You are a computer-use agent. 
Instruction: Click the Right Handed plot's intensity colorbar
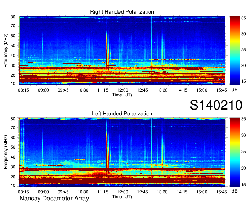[235, 50]
